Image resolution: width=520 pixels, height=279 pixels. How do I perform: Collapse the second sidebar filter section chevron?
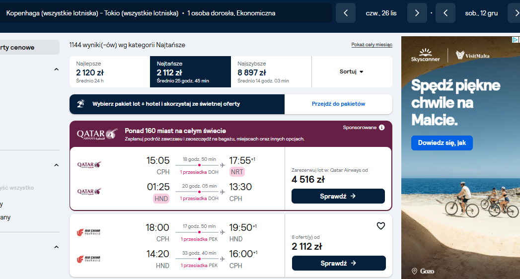click(57, 165)
